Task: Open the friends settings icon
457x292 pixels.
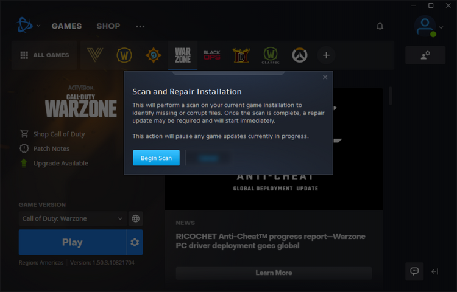Action: pos(425,55)
